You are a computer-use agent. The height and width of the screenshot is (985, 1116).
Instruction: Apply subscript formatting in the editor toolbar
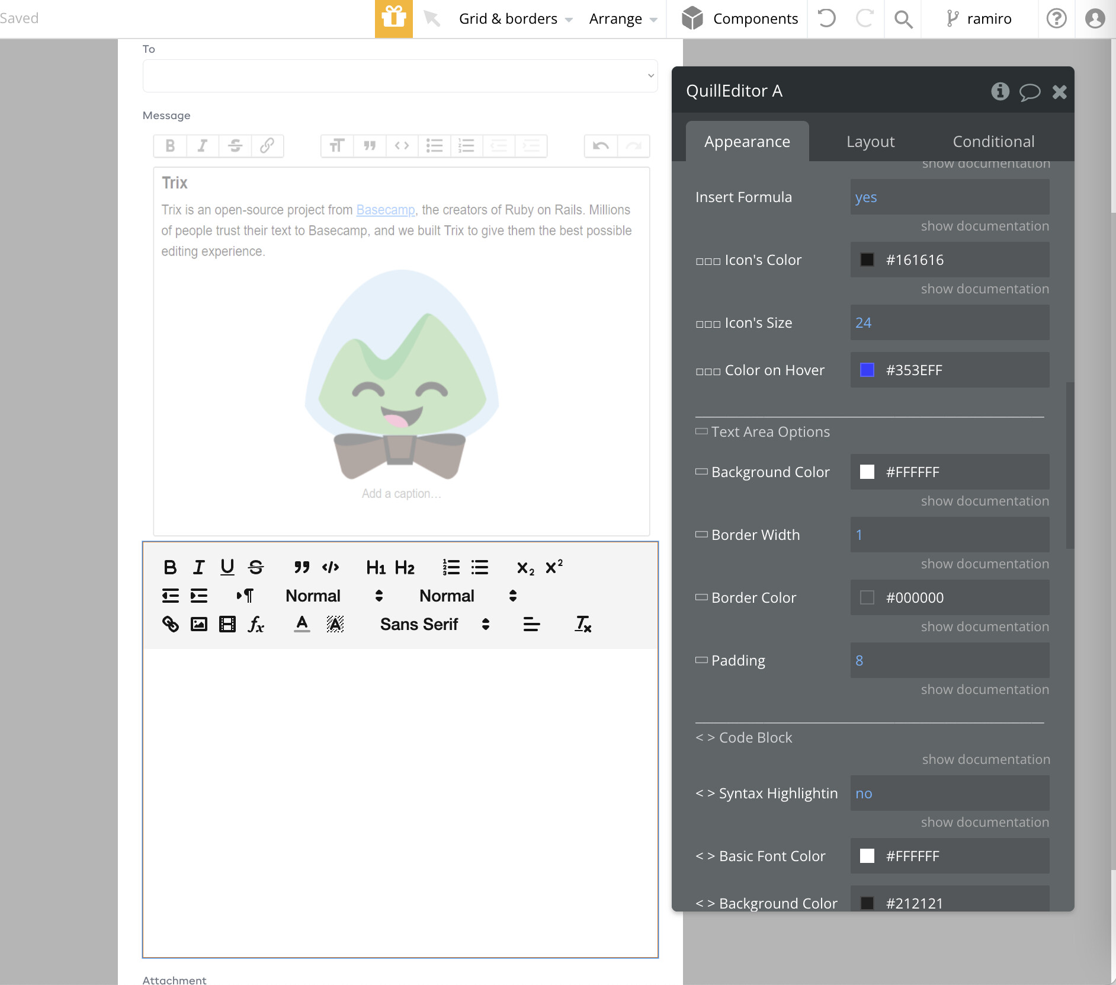(x=525, y=567)
